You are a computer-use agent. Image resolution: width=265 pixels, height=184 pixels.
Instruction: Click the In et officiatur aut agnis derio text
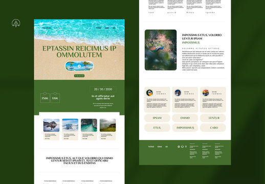(103, 97)
